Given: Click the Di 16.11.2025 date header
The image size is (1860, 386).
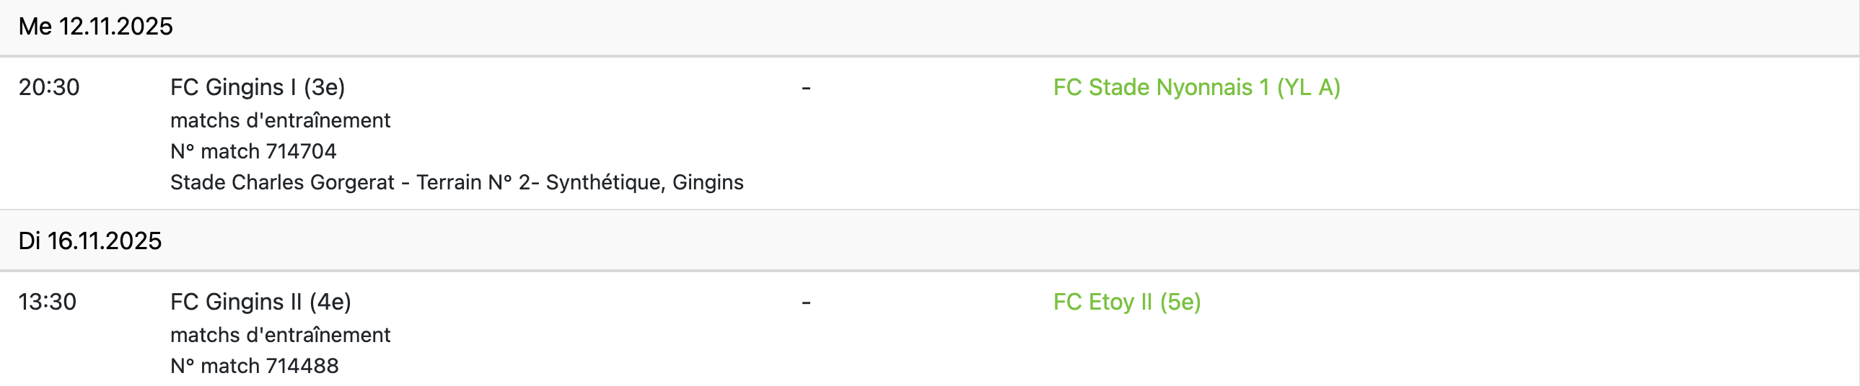Looking at the screenshot, I should pyautogui.click(x=90, y=241).
